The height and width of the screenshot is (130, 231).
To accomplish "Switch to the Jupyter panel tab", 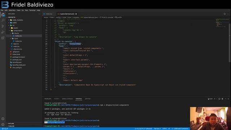I will (x=88, y=99).
